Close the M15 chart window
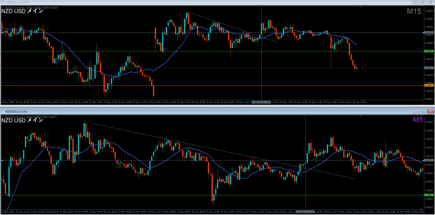This screenshot has width=435, height=215. click(x=431, y=2)
